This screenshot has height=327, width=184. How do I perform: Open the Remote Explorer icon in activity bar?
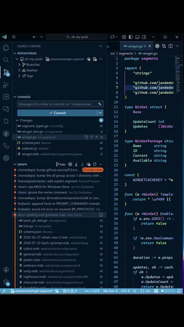pyautogui.click(x=6, y=146)
